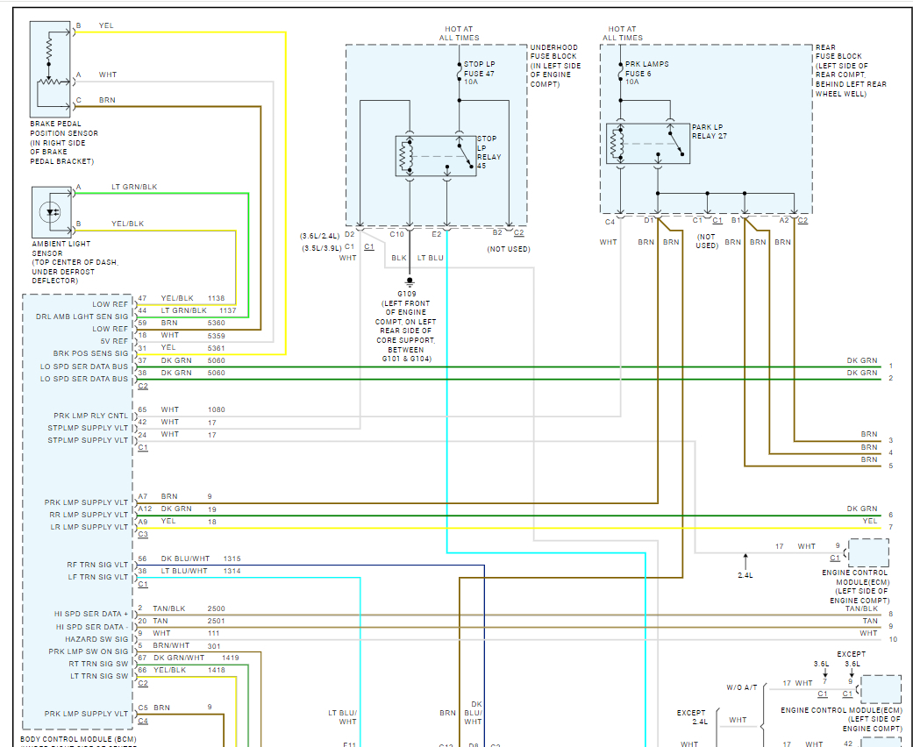Viewport: 913px width, 747px height.
Task: Click the brake pedal position sensor symbol
Action: pos(49,68)
